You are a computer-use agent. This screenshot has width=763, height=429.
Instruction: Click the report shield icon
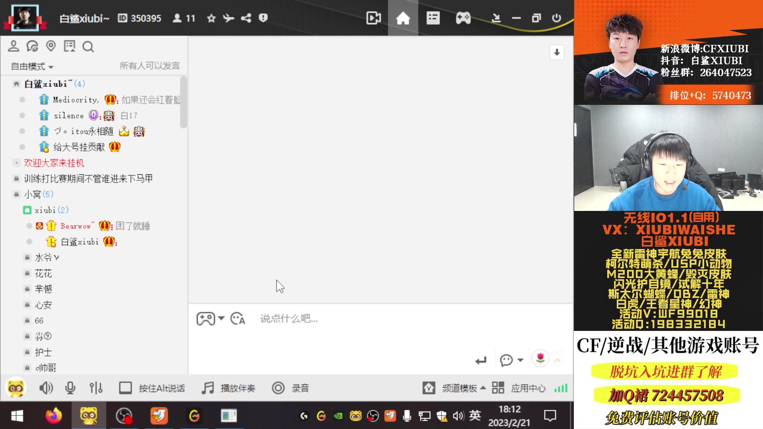(x=263, y=18)
